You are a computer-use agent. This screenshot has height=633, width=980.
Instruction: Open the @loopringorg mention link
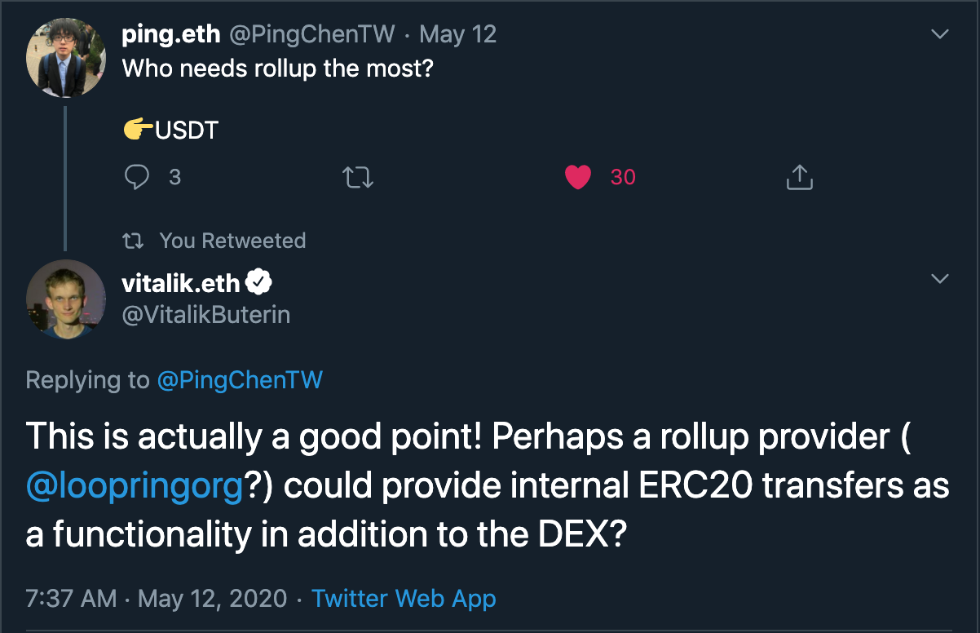pyautogui.click(x=135, y=486)
